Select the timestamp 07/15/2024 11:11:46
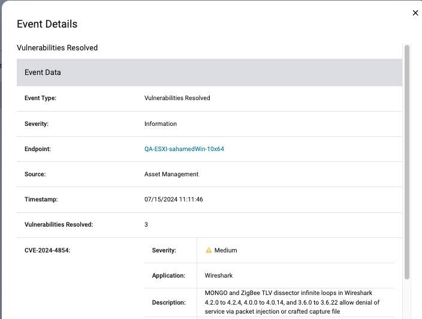Screen dimensions: 422x319 [x=174, y=199]
